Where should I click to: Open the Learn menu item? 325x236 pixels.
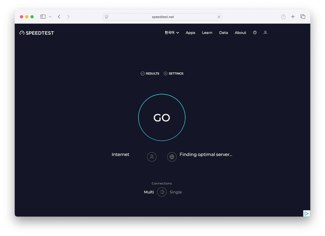pos(207,33)
